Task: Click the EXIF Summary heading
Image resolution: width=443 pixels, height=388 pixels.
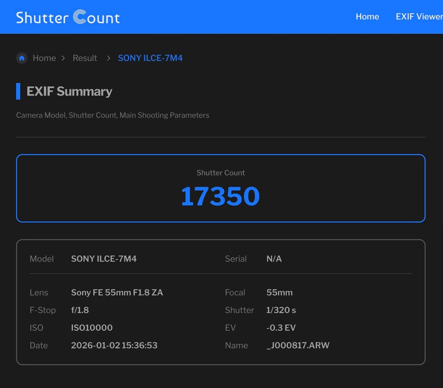Action: pyautogui.click(x=69, y=91)
